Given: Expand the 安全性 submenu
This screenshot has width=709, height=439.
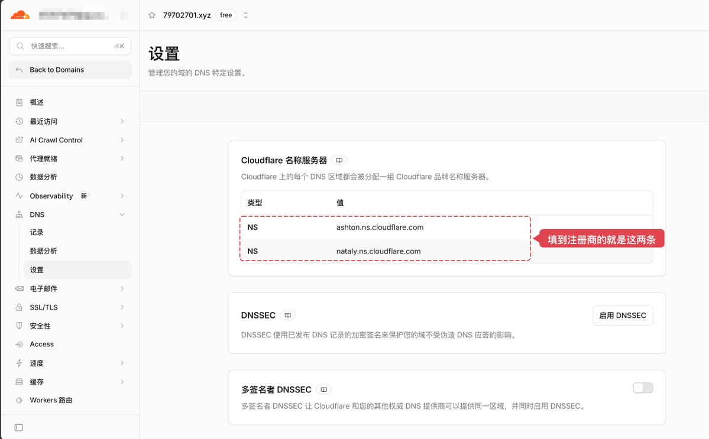Looking at the screenshot, I should tap(122, 326).
